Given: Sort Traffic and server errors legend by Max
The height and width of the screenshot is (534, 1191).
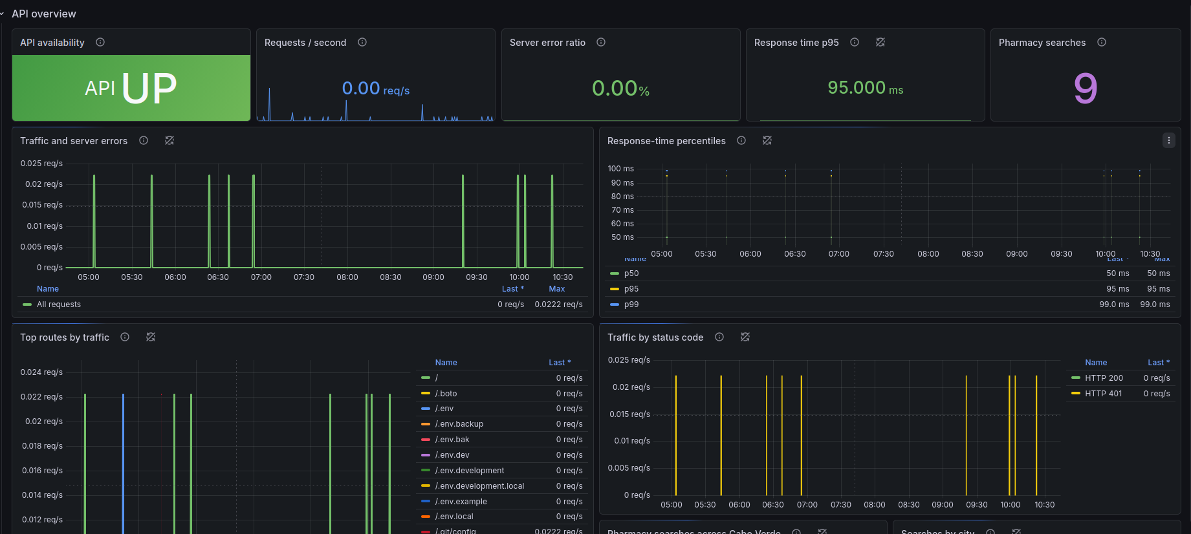Looking at the screenshot, I should pos(557,289).
